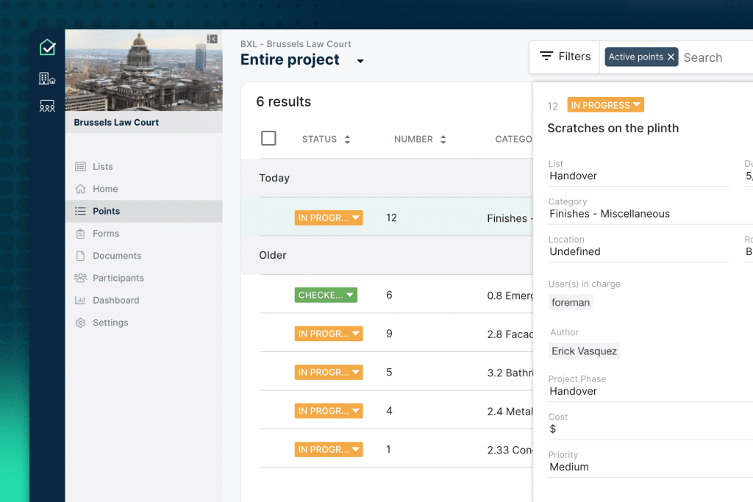Click the foreman user tag
753x502 pixels.
[571, 302]
